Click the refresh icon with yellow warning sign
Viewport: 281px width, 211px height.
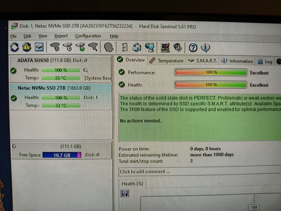pyautogui.click(x=27, y=47)
